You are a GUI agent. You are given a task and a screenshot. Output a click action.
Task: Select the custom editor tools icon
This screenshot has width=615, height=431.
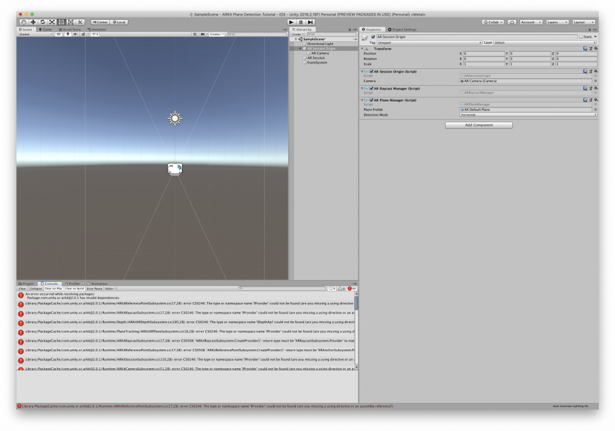80,22
